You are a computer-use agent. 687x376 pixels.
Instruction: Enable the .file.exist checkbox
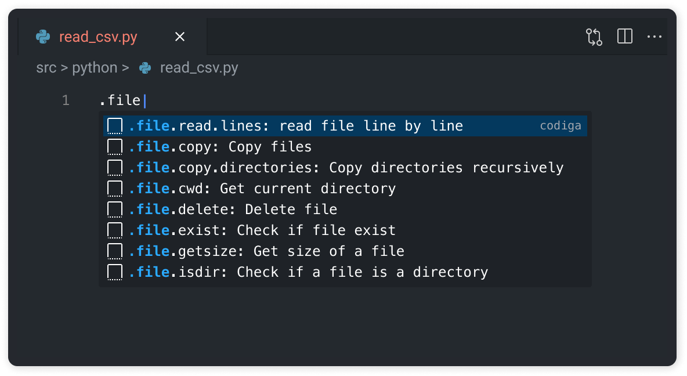[114, 230]
